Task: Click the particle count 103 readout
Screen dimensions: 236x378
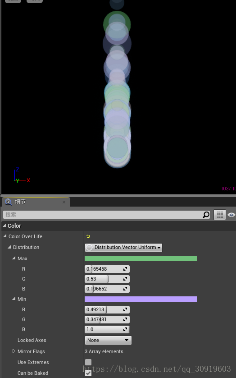Action: (x=228, y=188)
